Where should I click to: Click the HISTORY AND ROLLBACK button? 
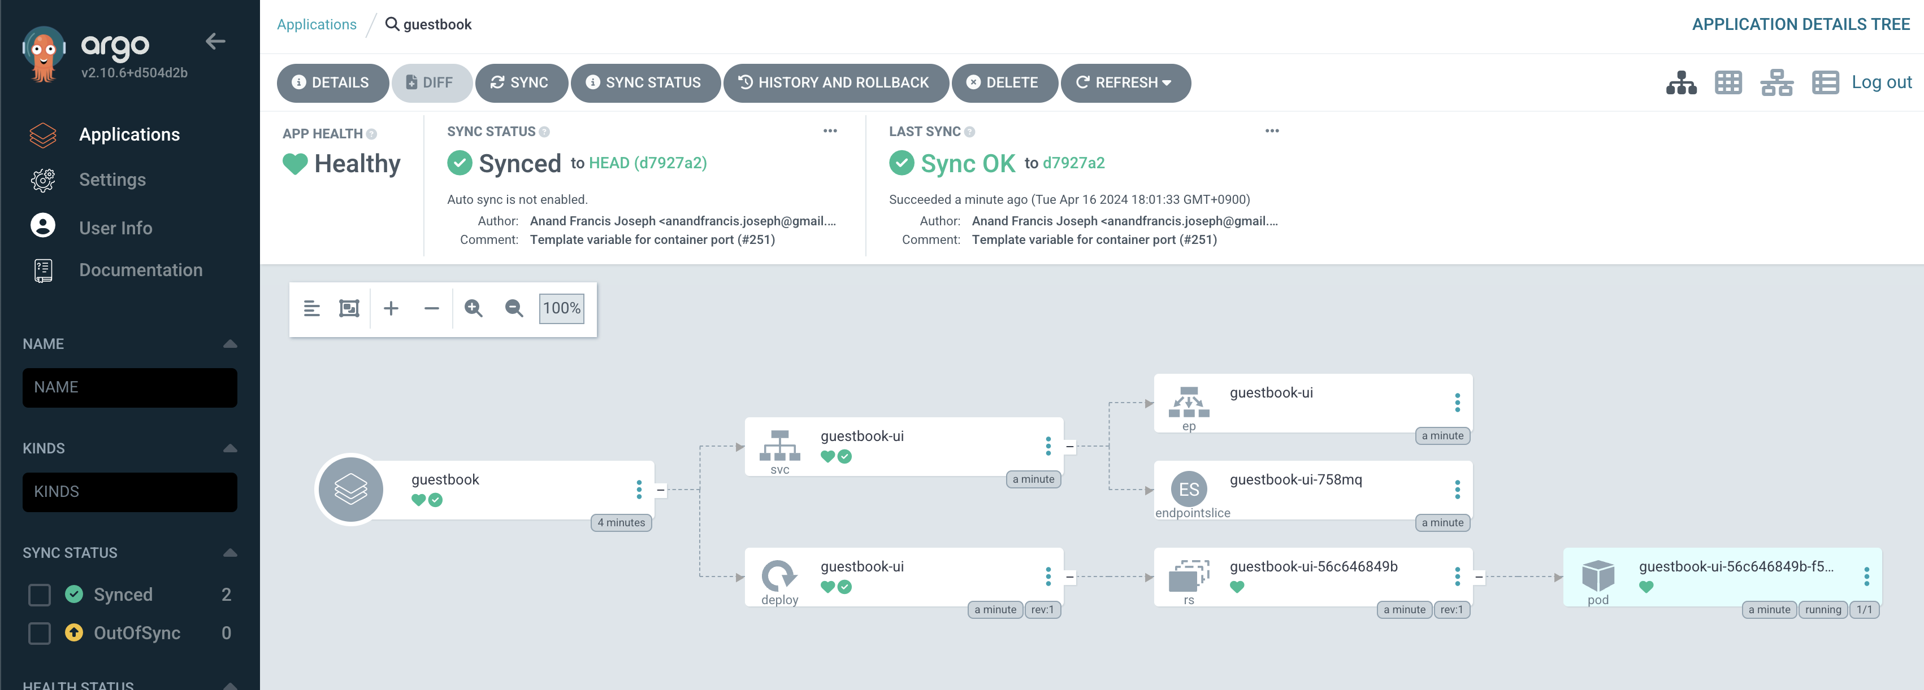click(835, 83)
